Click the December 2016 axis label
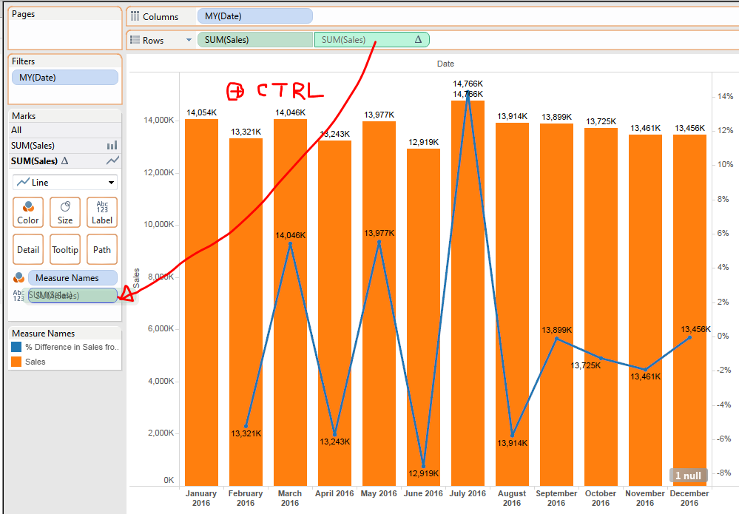 click(x=689, y=498)
